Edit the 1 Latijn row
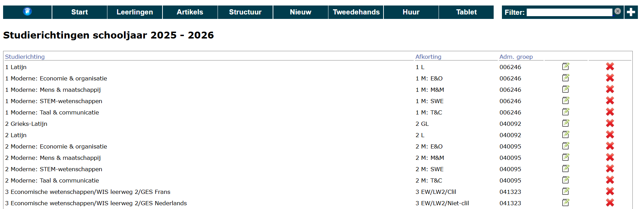This screenshot has width=641, height=209. point(566,66)
